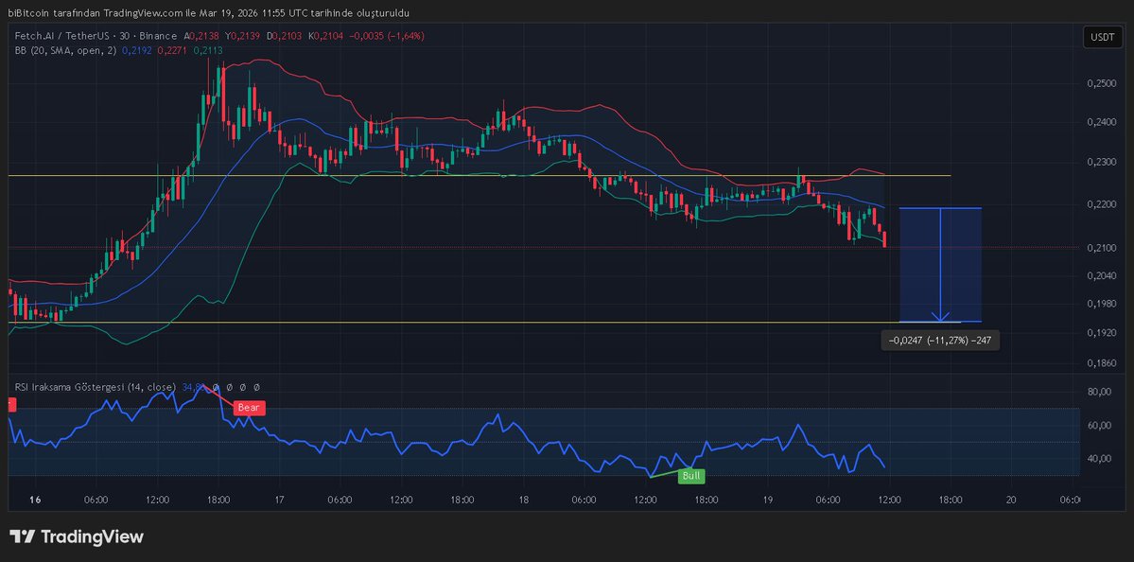The height and width of the screenshot is (562, 1134).
Task: Click the 0,2300 price axis label
Action: tap(1102, 163)
